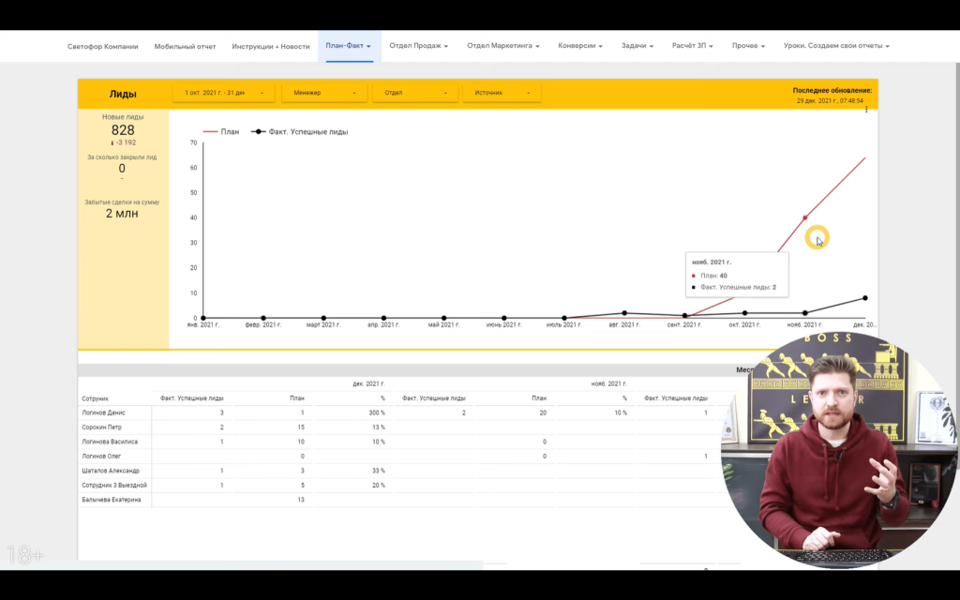The width and height of the screenshot is (960, 600).
Task: Open the Источник filter dropdown
Action: (x=502, y=93)
